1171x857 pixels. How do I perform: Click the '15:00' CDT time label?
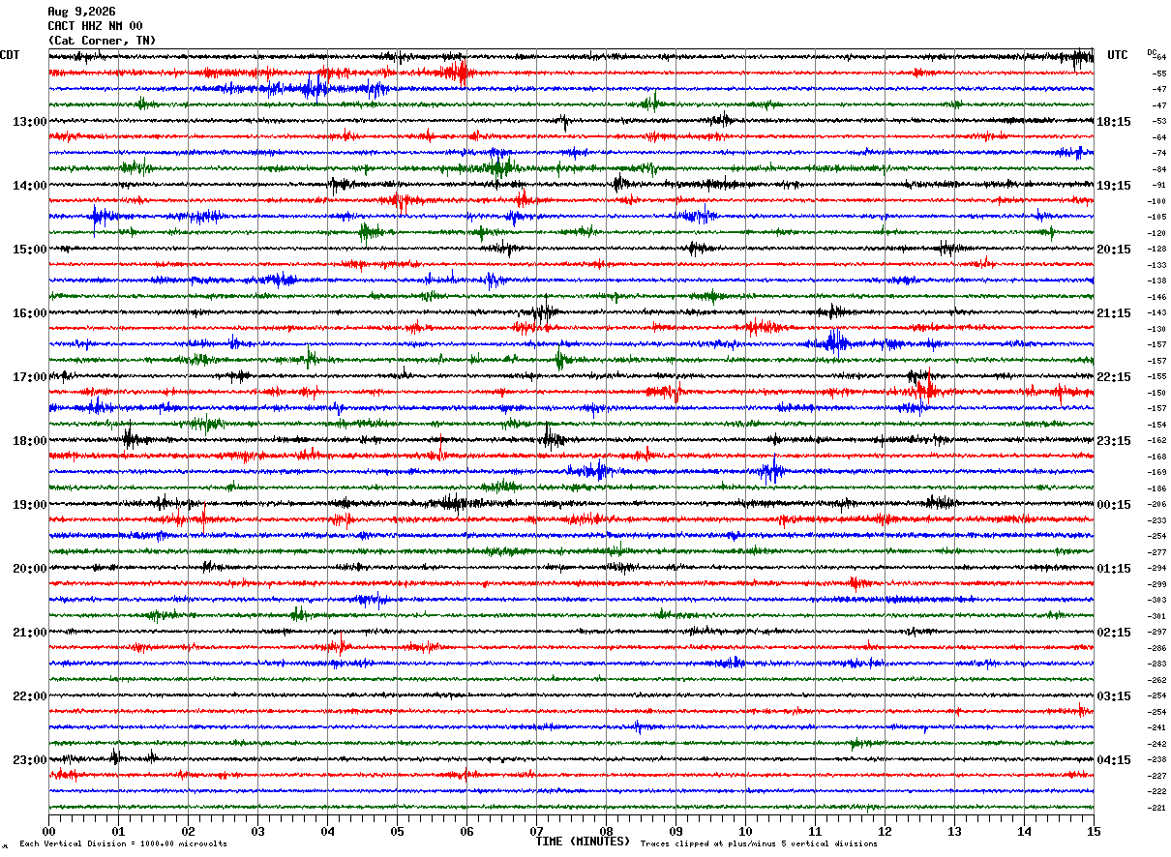click(x=29, y=250)
